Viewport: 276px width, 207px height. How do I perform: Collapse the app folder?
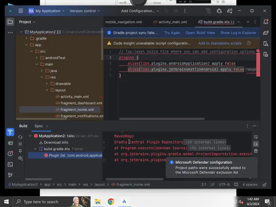pos(26,45)
